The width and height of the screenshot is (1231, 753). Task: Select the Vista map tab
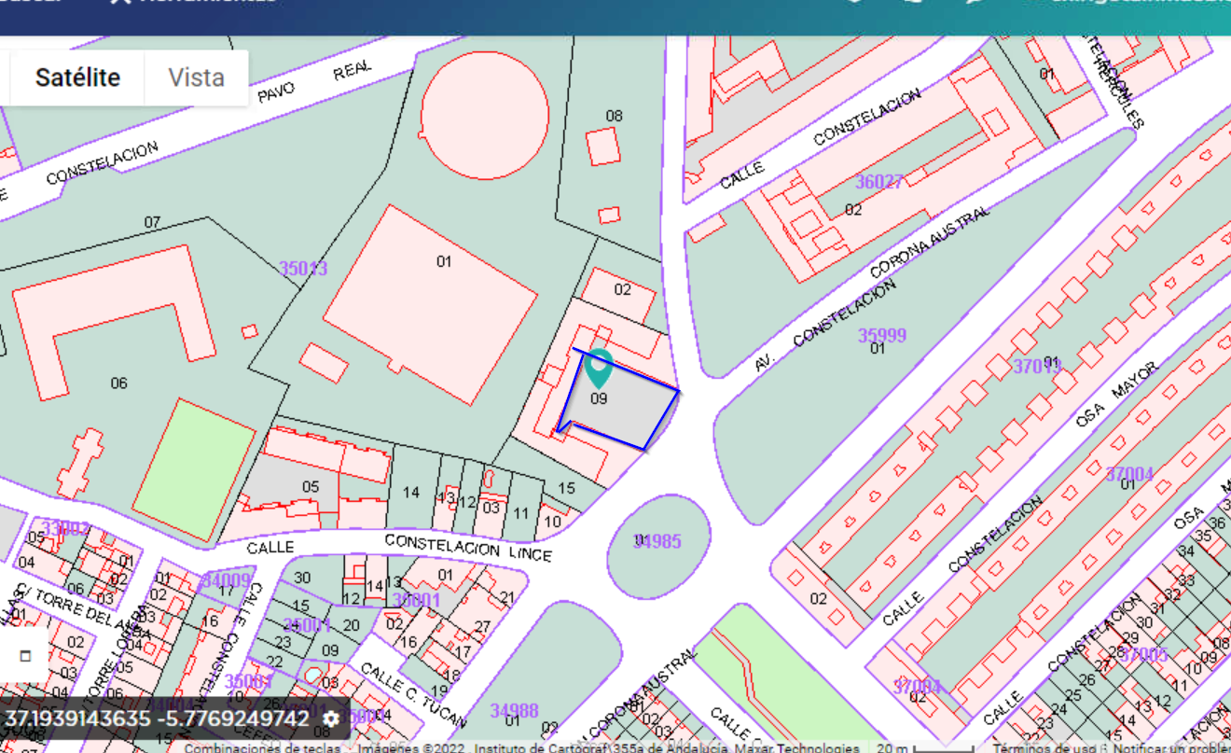(196, 77)
